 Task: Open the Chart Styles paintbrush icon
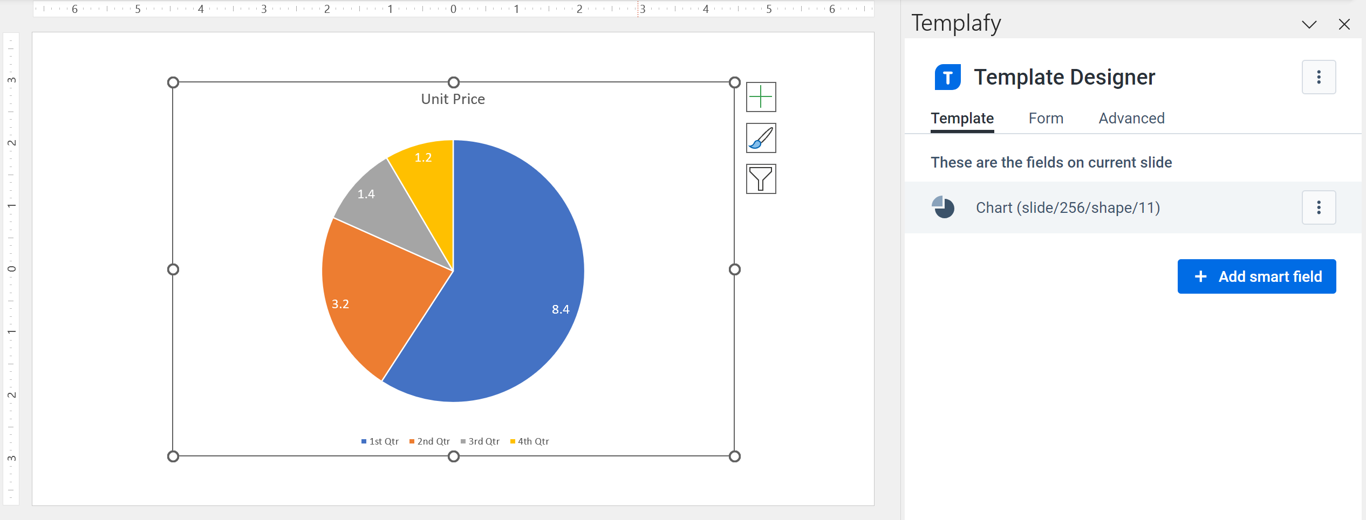[760, 138]
